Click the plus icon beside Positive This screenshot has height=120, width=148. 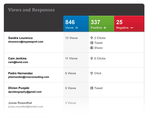105,28
